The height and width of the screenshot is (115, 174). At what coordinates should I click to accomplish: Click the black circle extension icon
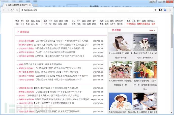160,10
